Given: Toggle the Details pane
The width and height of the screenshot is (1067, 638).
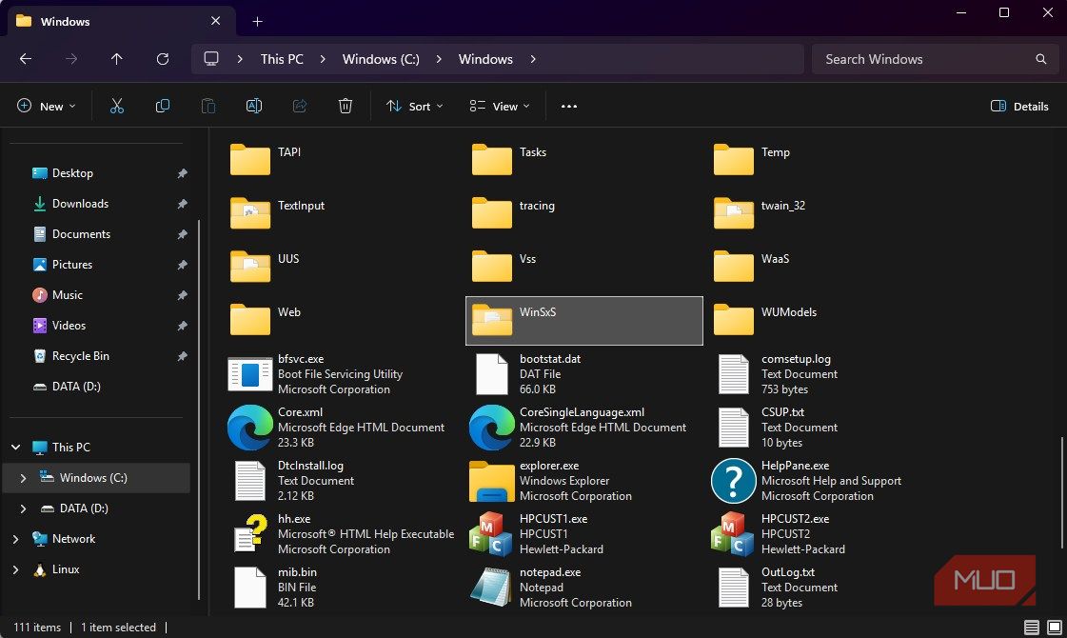Looking at the screenshot, I should pyautogui.click(x=1019, y=107).
